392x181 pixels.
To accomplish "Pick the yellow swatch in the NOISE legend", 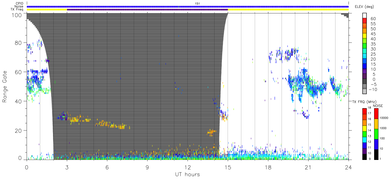I will (x=376, y=124).
